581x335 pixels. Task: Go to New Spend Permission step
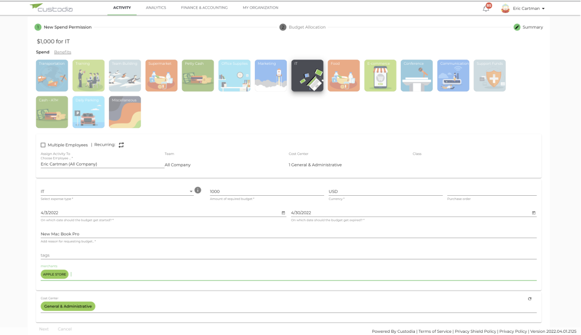(63, 27)
